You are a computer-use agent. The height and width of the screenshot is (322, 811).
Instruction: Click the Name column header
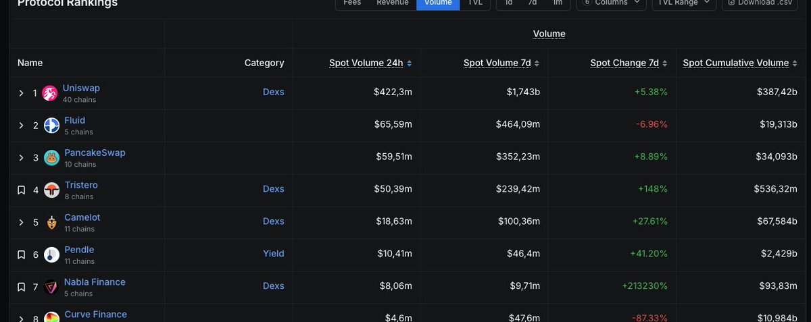click(x=30, y=63)
